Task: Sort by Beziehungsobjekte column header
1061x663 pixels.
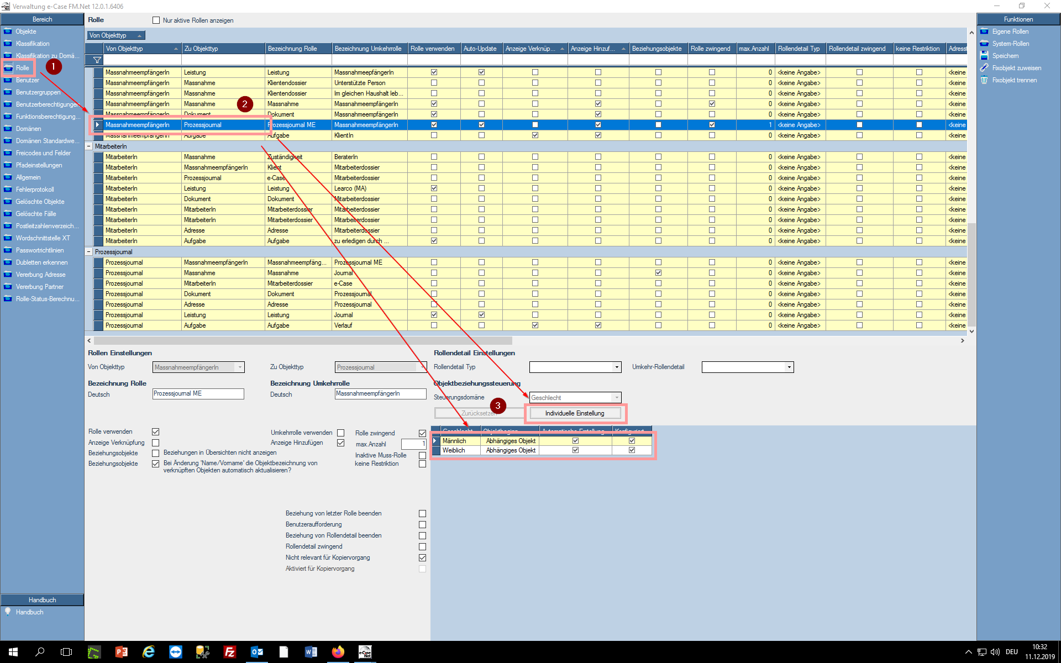Action: pyautogui.click(x=658, y=49)
